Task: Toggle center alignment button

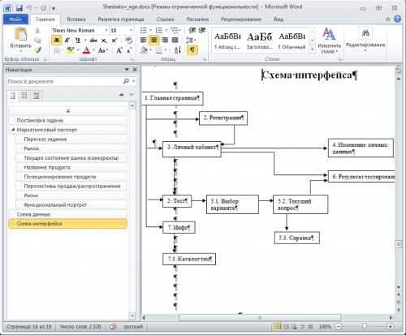Action: coord(154,41)
